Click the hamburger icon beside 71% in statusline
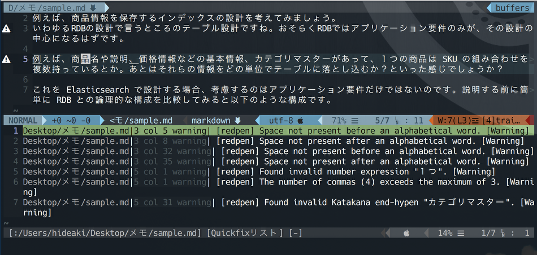 [355, 120]
